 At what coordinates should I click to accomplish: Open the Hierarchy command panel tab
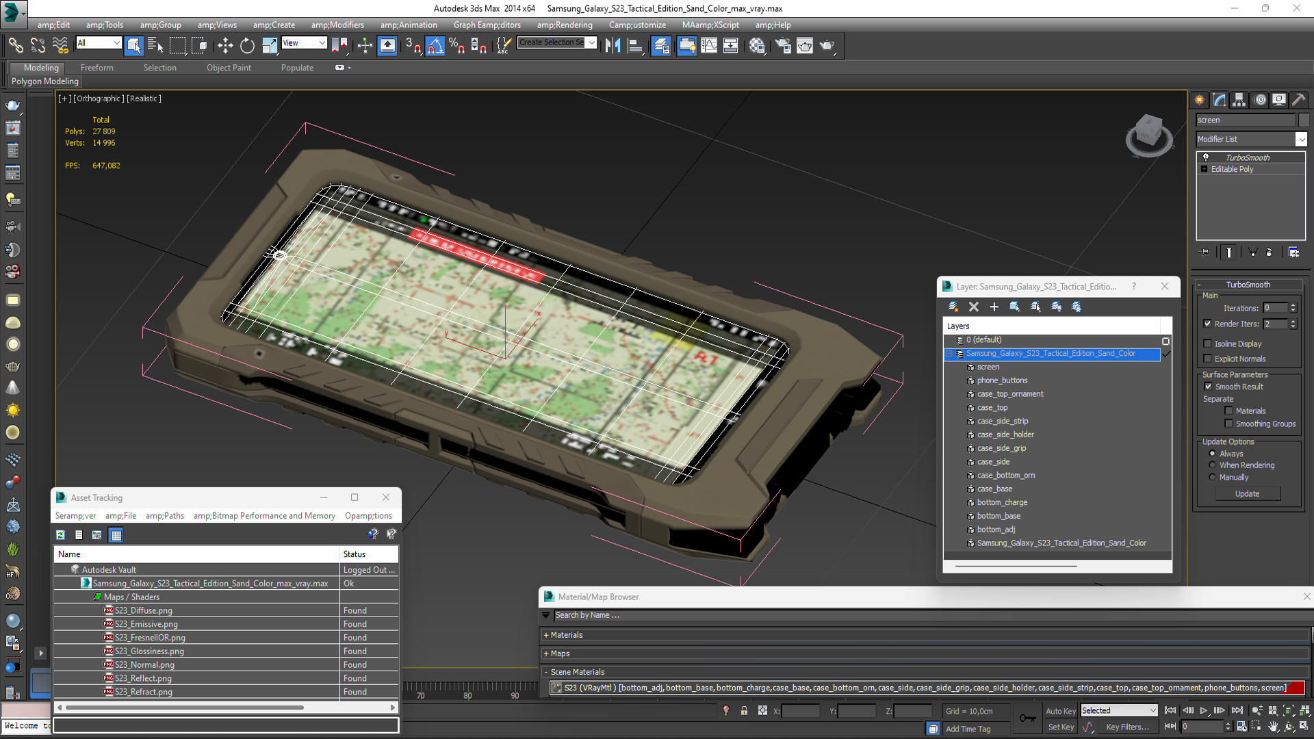(1239, 100)
